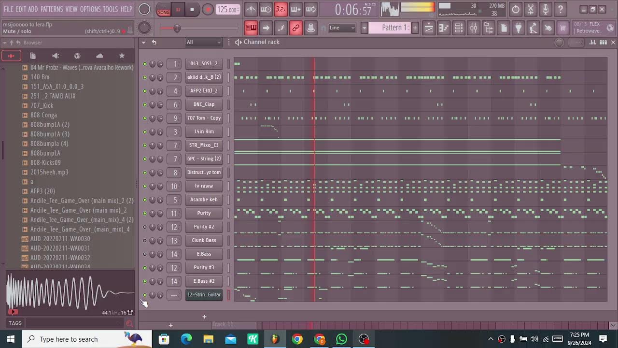618x348 pixels.
Task: Click the tempo 125.000 field
Action: 228,10
